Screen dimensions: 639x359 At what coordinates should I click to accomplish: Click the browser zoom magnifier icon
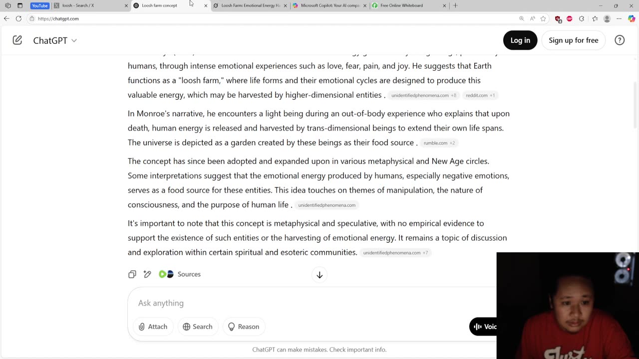pyautogui.click(x=522, y=18)
